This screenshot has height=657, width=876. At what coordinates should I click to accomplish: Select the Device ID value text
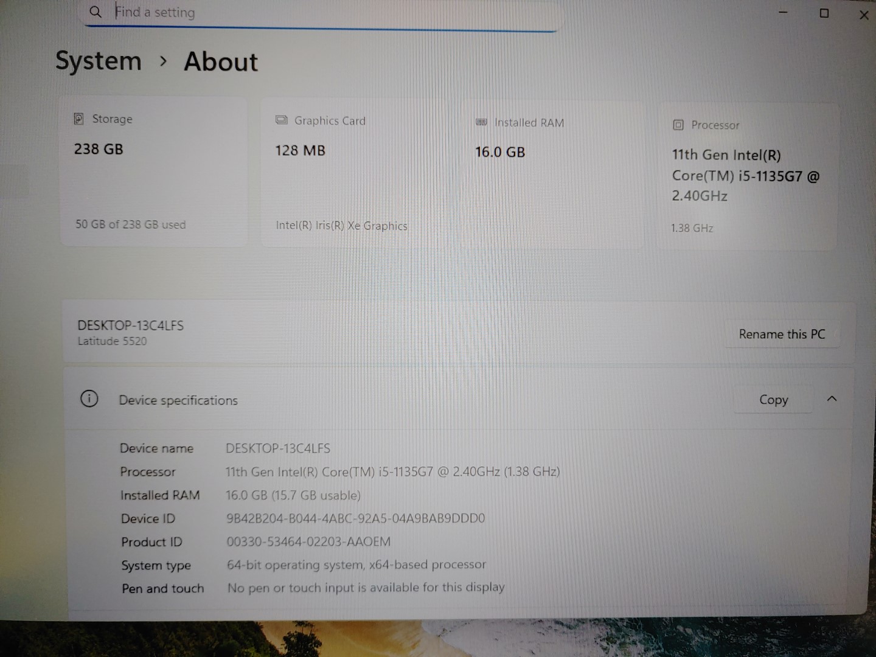(355, 518)
